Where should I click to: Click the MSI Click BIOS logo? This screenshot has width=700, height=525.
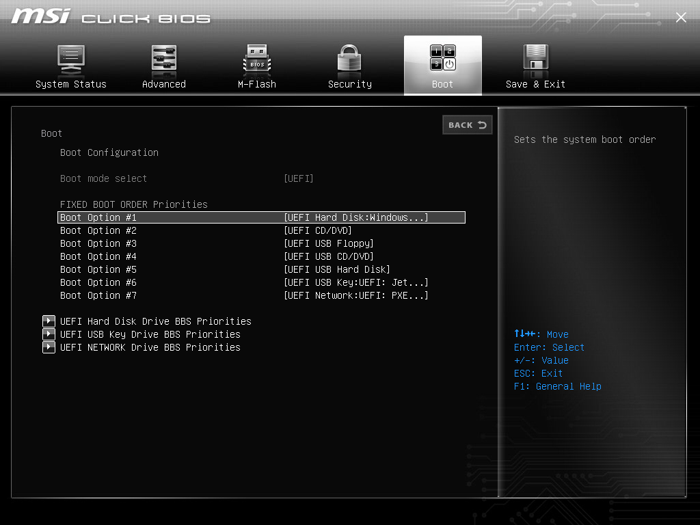coord(111,17)
